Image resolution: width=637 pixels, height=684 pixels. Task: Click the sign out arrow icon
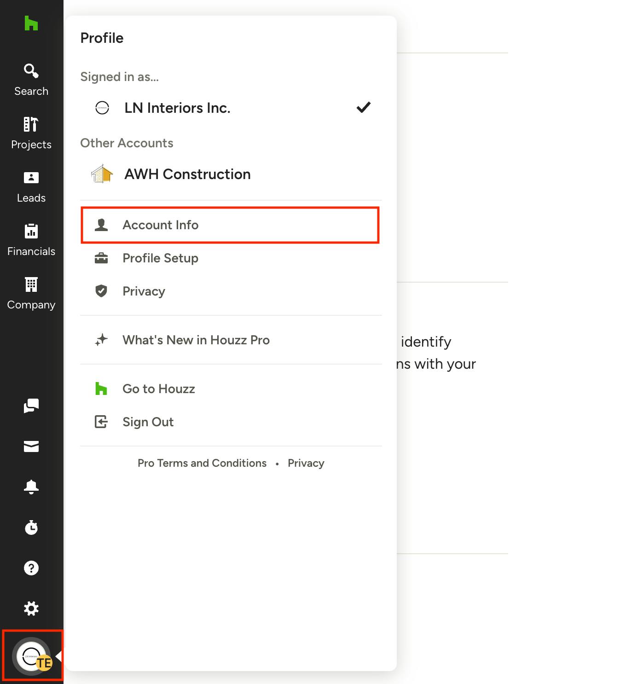click(x=101, y=422)
